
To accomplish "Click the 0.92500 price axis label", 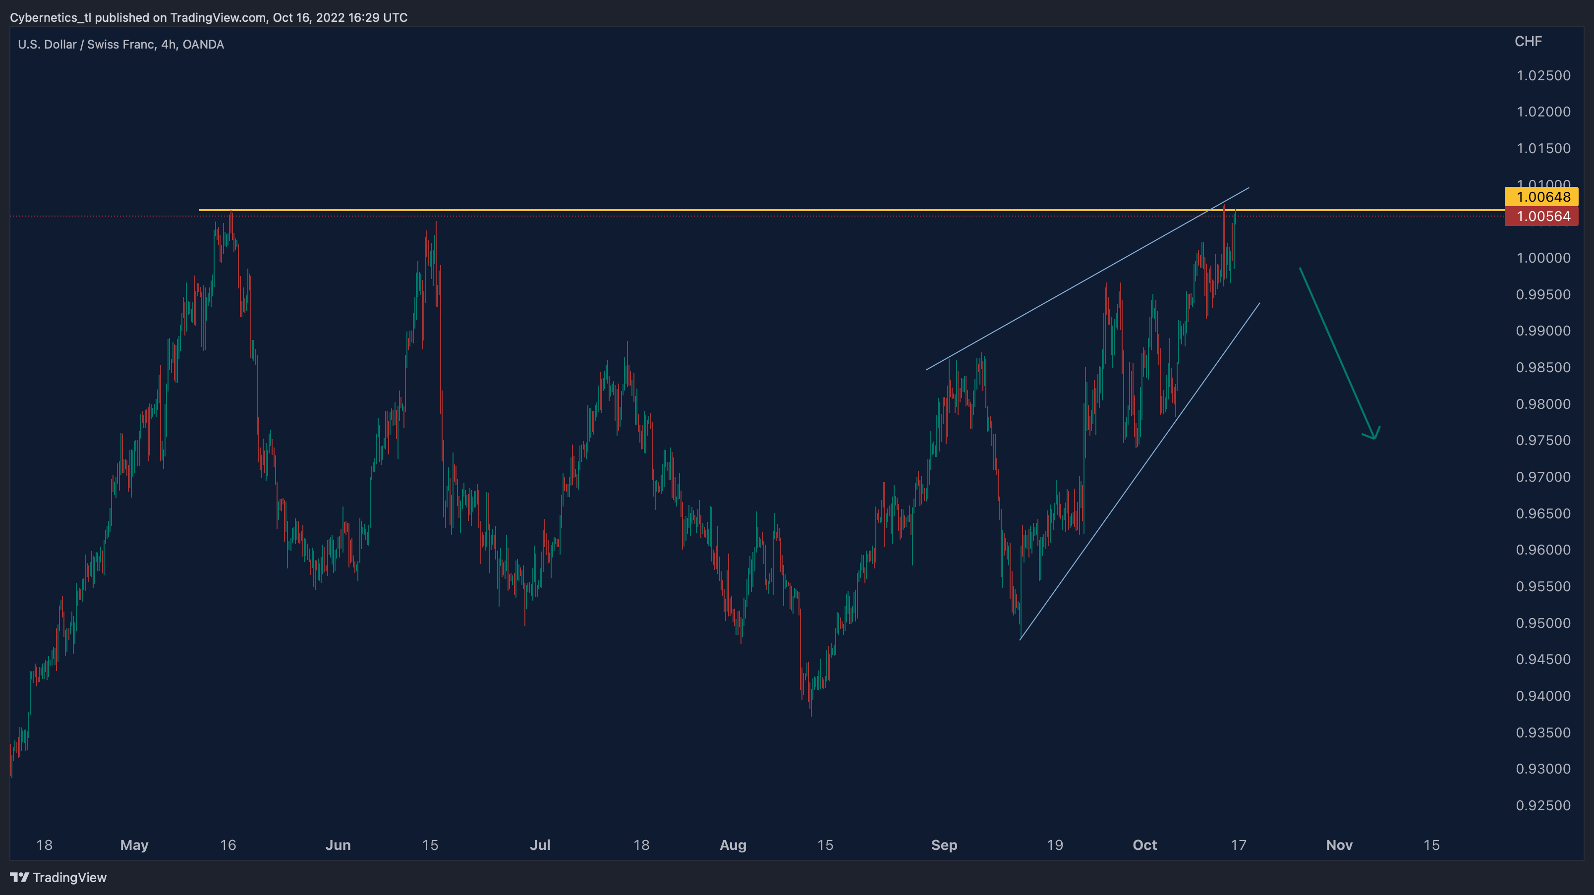I will click(x=1543, y=805).
